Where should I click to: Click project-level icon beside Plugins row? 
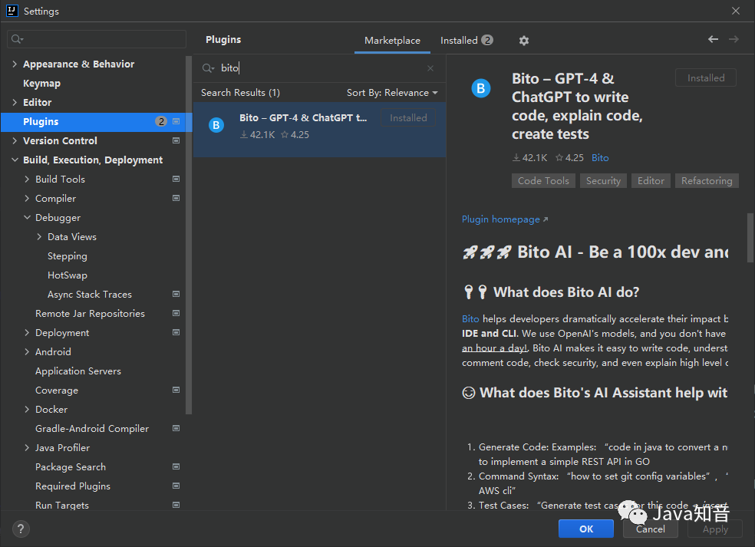click(x=176, y=121)
